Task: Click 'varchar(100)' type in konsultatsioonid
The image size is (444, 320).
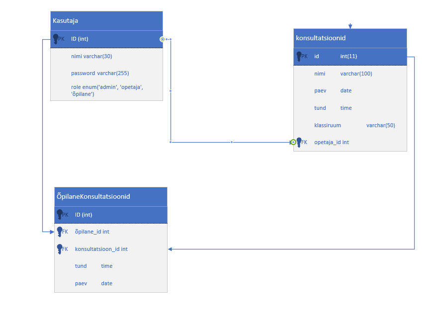Action: [x=356, y=74]
